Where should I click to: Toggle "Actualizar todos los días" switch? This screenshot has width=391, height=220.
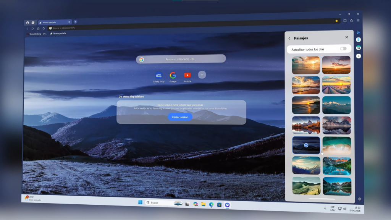(343, 49)
